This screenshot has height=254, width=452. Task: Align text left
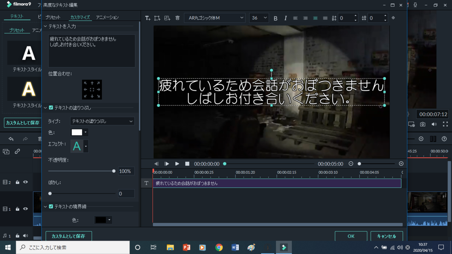[295, 18]
